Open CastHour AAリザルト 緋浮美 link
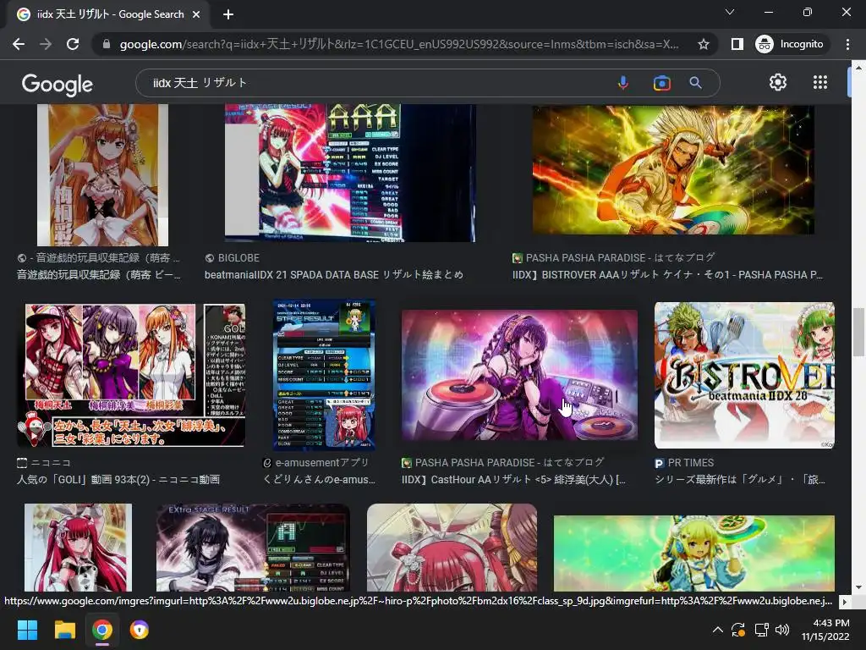 pyautogui.click(x=513, y=479)
